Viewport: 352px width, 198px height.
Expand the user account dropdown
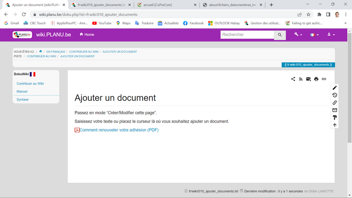[x=331, y=35]
